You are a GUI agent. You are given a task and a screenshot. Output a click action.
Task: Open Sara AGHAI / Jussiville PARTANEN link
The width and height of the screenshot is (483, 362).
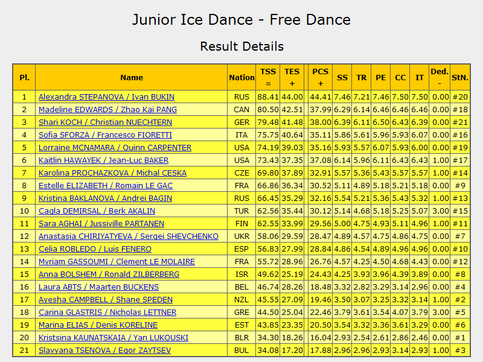(x=101, y=223)
